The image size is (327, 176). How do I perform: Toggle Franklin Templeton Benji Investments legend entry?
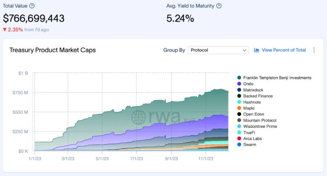tap(277, 78)
